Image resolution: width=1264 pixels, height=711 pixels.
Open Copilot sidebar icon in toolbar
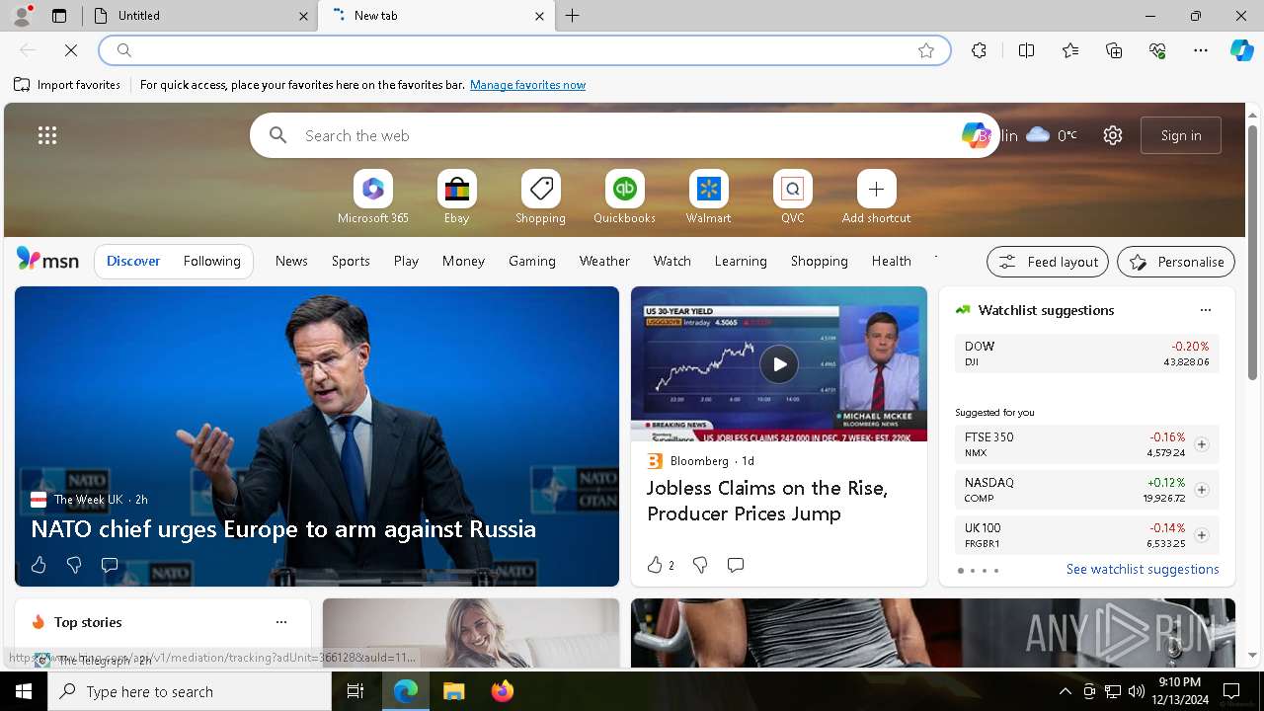[x=1241, y=50]
